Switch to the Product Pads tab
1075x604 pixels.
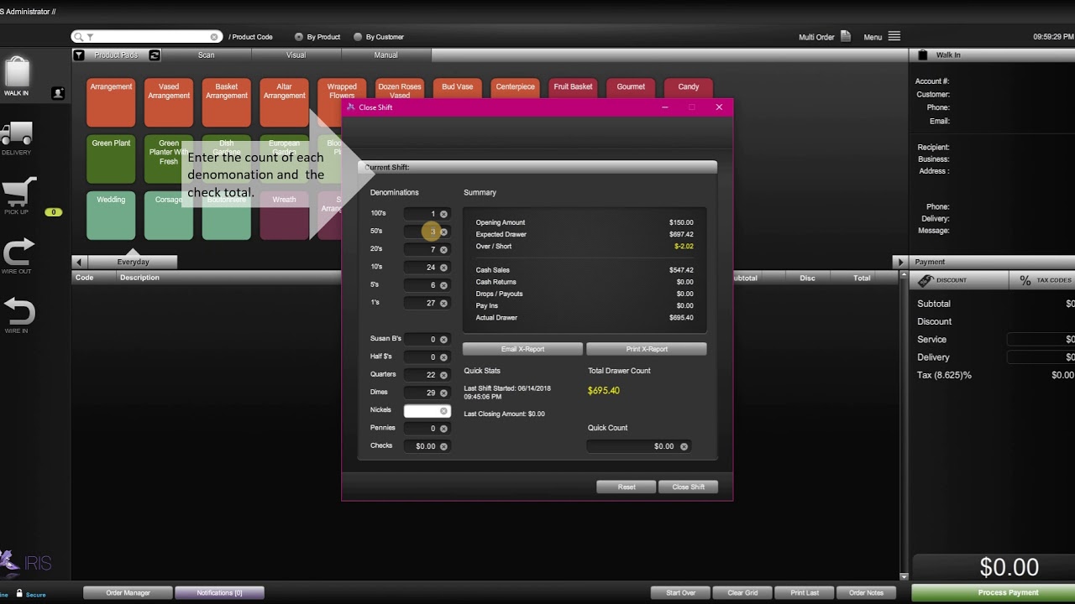click(116, 55)
